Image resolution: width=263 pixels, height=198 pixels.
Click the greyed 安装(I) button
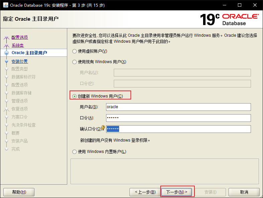(x=210, y=192)
